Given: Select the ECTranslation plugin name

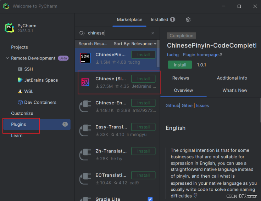Looking at the screenshot, I should pos(111,175).
